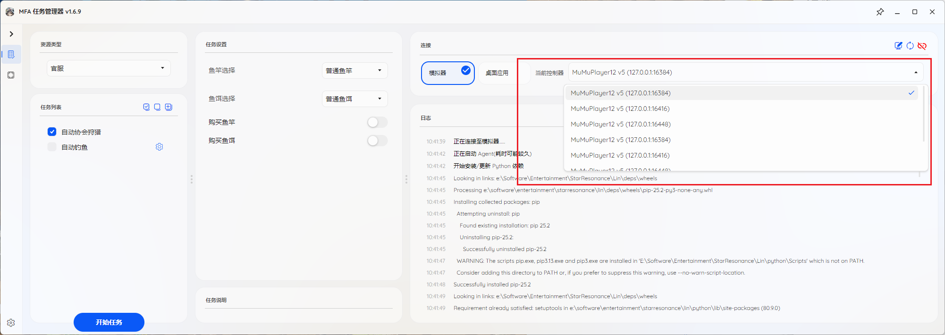This screenshot has width=945, height=335.
Task: Expand the 鱼竿选择 dropdown
Action: [354, 71]
